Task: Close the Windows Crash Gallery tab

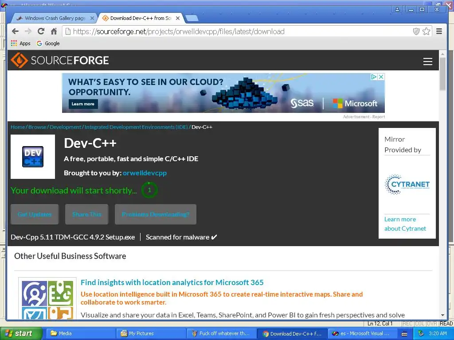Action: tap(92, 18)
